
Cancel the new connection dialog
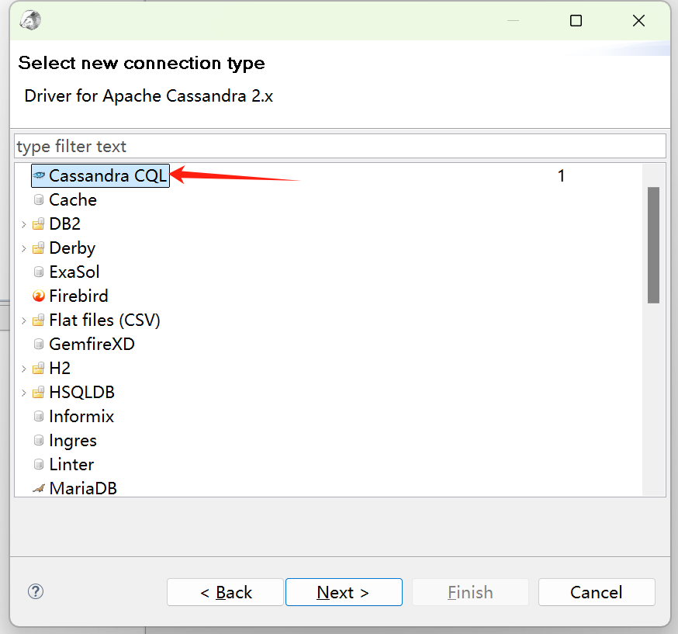597,592
